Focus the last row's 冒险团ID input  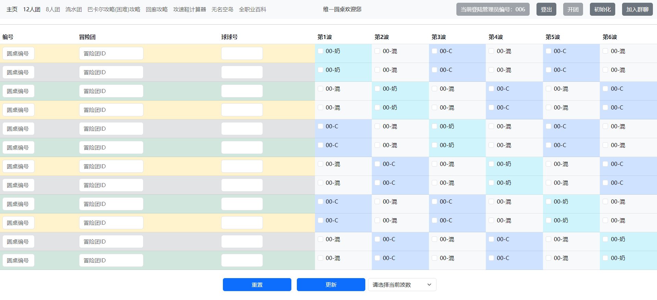click(x=111, y=260)
